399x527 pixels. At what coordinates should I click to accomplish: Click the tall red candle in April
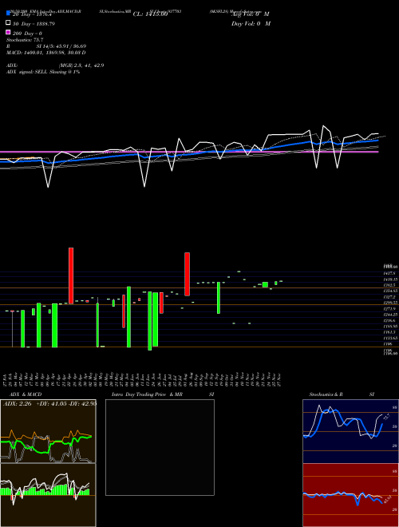click(71, 275)
